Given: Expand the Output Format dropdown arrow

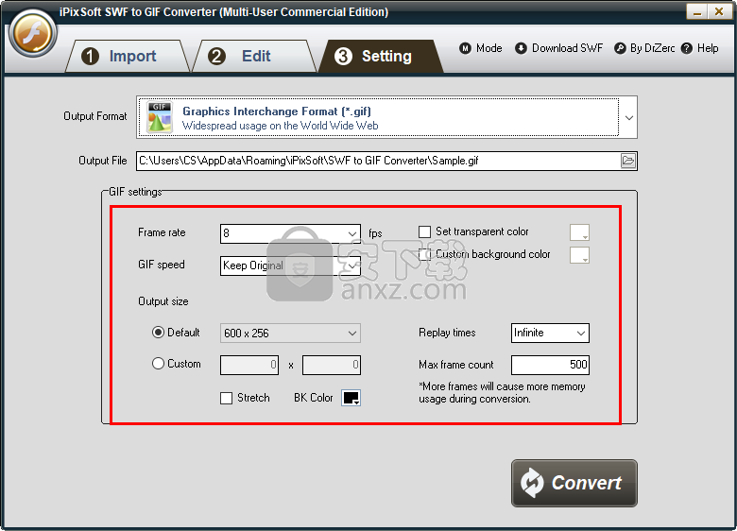Looking at the screenshot, I should (x=629, y=118).
